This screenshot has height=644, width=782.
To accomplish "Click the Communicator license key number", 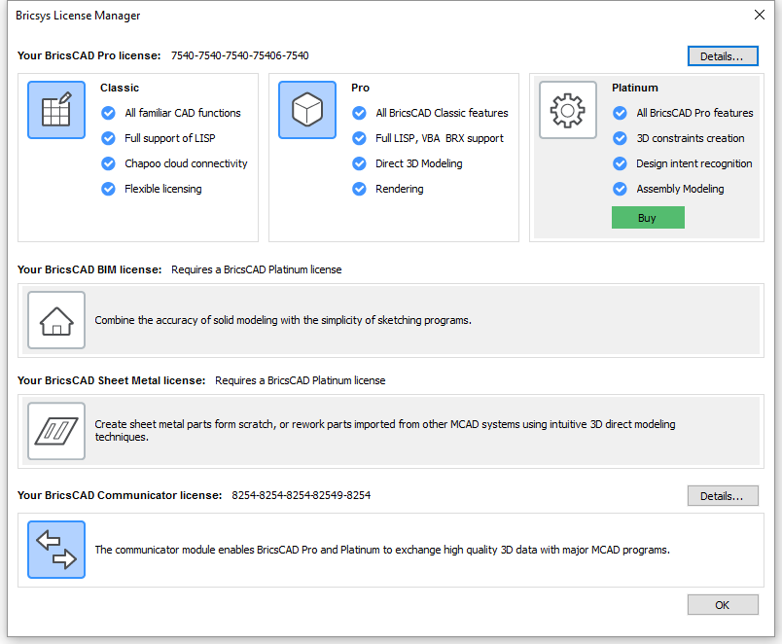I will point(302,495).
